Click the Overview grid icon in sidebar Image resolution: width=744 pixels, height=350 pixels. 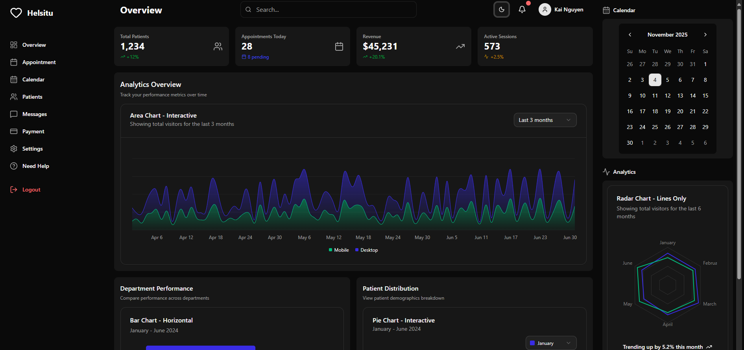[x=14, y=45]
